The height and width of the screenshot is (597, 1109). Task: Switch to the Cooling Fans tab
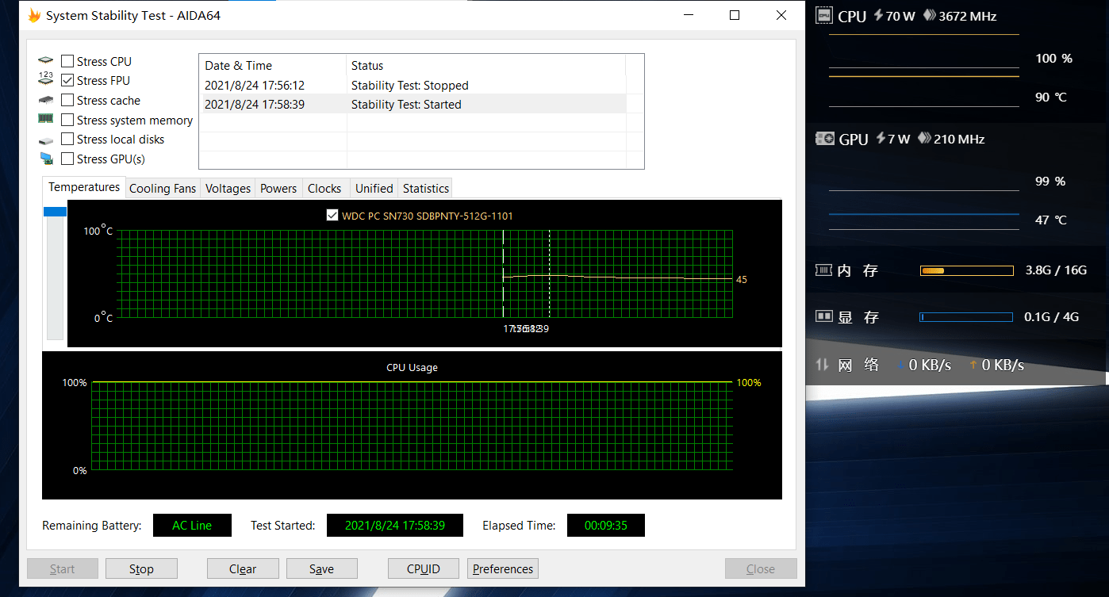click(x=163, y=188)
